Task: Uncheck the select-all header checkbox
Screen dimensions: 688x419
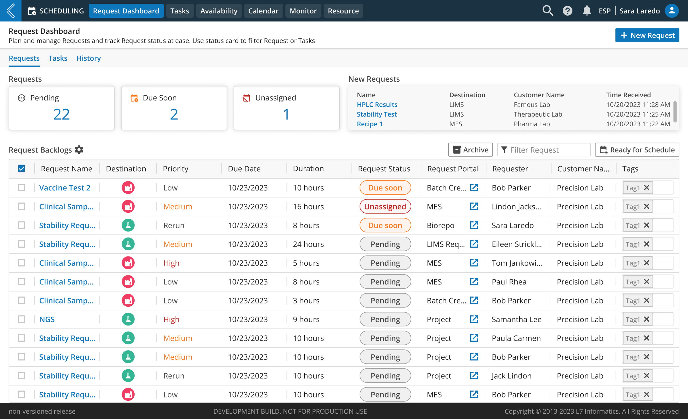Action: tap(21, 168)
